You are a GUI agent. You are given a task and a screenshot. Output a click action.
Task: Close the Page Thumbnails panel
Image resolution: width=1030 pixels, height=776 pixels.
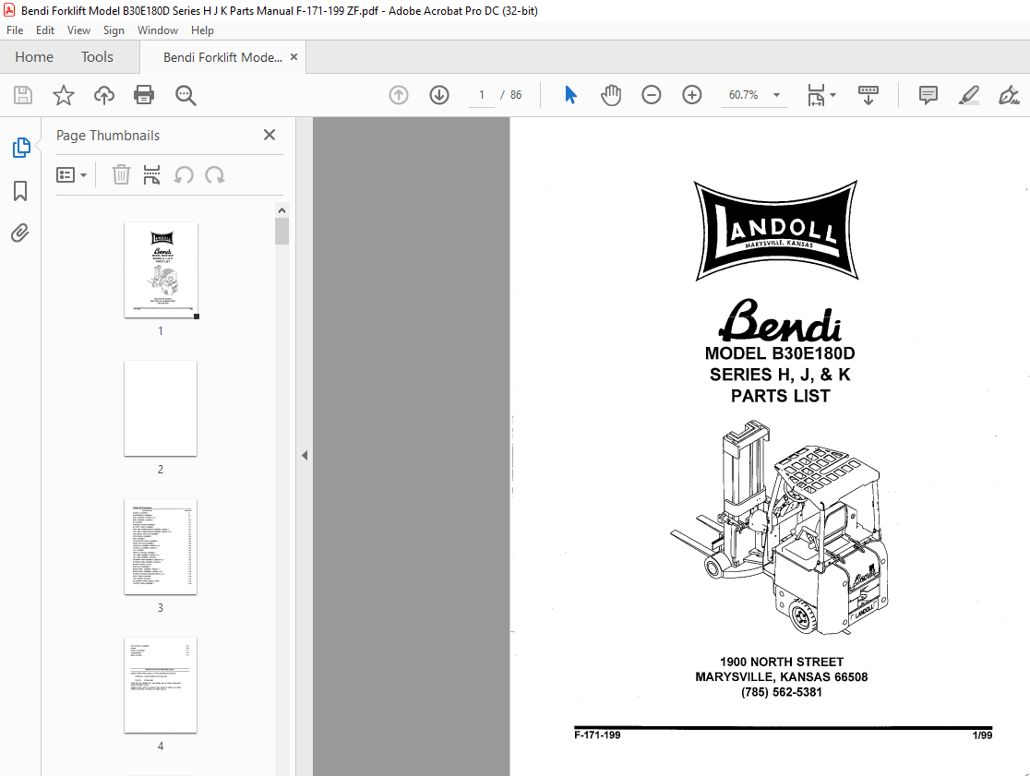pyautogui.click(x=269, y=135)
